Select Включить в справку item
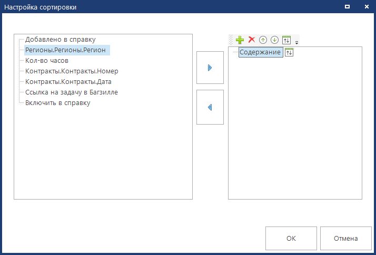The width and height of the screenshot is (376, 255). [57, 103]
